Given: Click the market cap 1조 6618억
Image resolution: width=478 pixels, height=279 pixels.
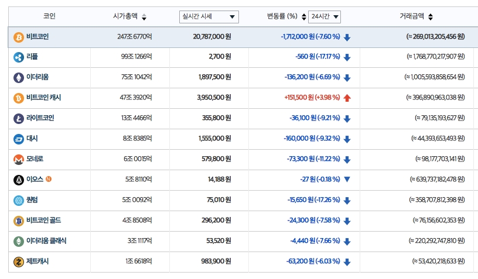Looking at the screenshot, I should click(138, 261).
